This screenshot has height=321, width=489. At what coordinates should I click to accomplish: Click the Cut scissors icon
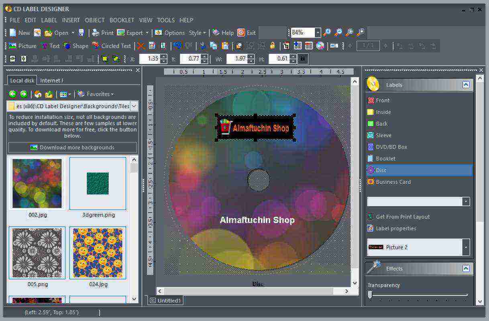coord(203,46)
